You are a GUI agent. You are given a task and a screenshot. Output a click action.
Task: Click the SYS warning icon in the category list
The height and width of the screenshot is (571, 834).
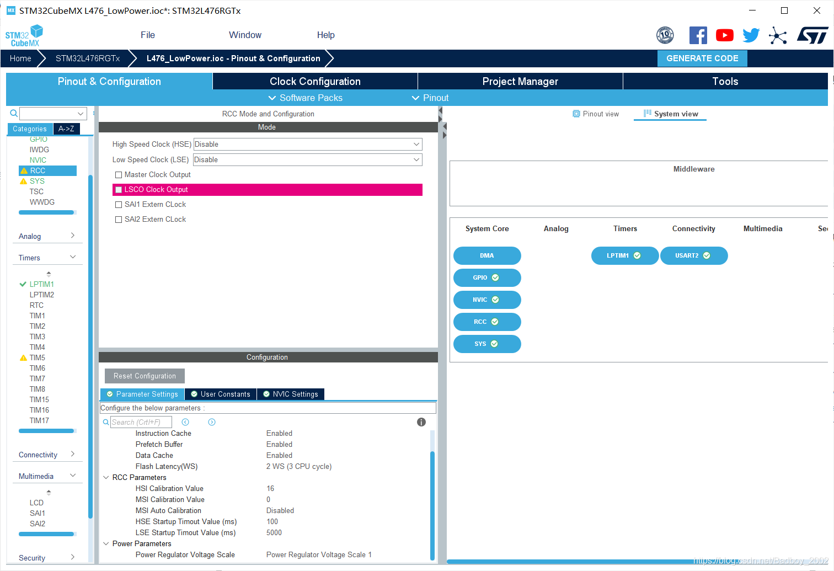click(23, 181)
